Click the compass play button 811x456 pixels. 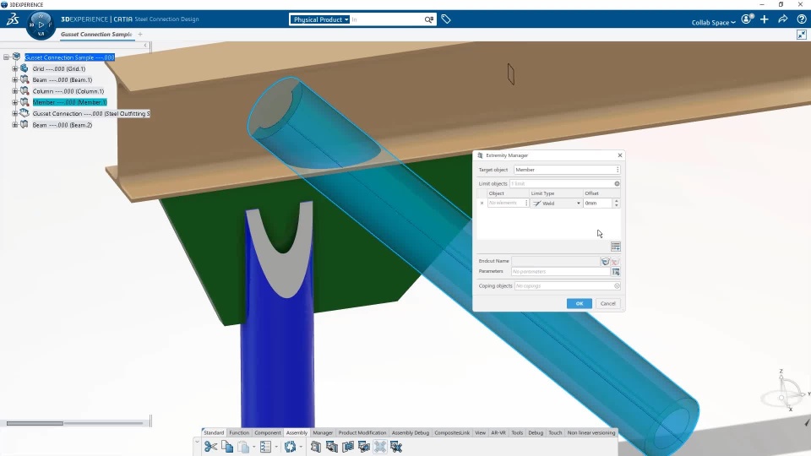(41, 24)
